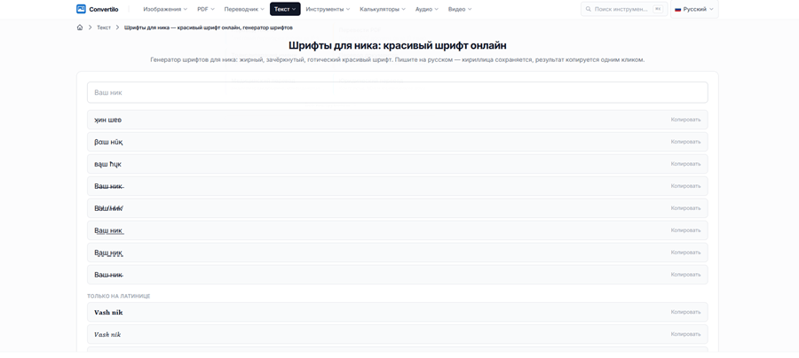Copy the double-underlined Ваш ник variant
Viewport: 799px width, 358px height.
[685, 230]
